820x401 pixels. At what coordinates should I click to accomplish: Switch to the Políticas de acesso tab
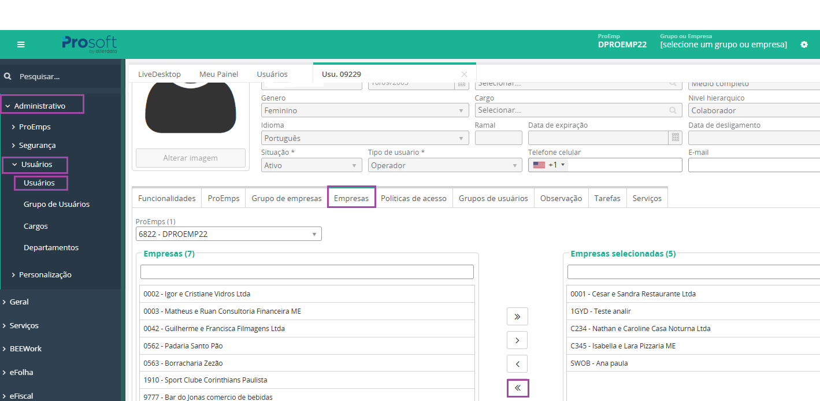[x=413, y=198]
